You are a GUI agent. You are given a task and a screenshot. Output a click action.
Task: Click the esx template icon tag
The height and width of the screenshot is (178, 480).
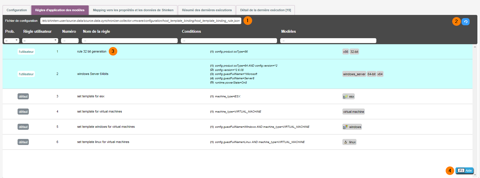(348, 96)
